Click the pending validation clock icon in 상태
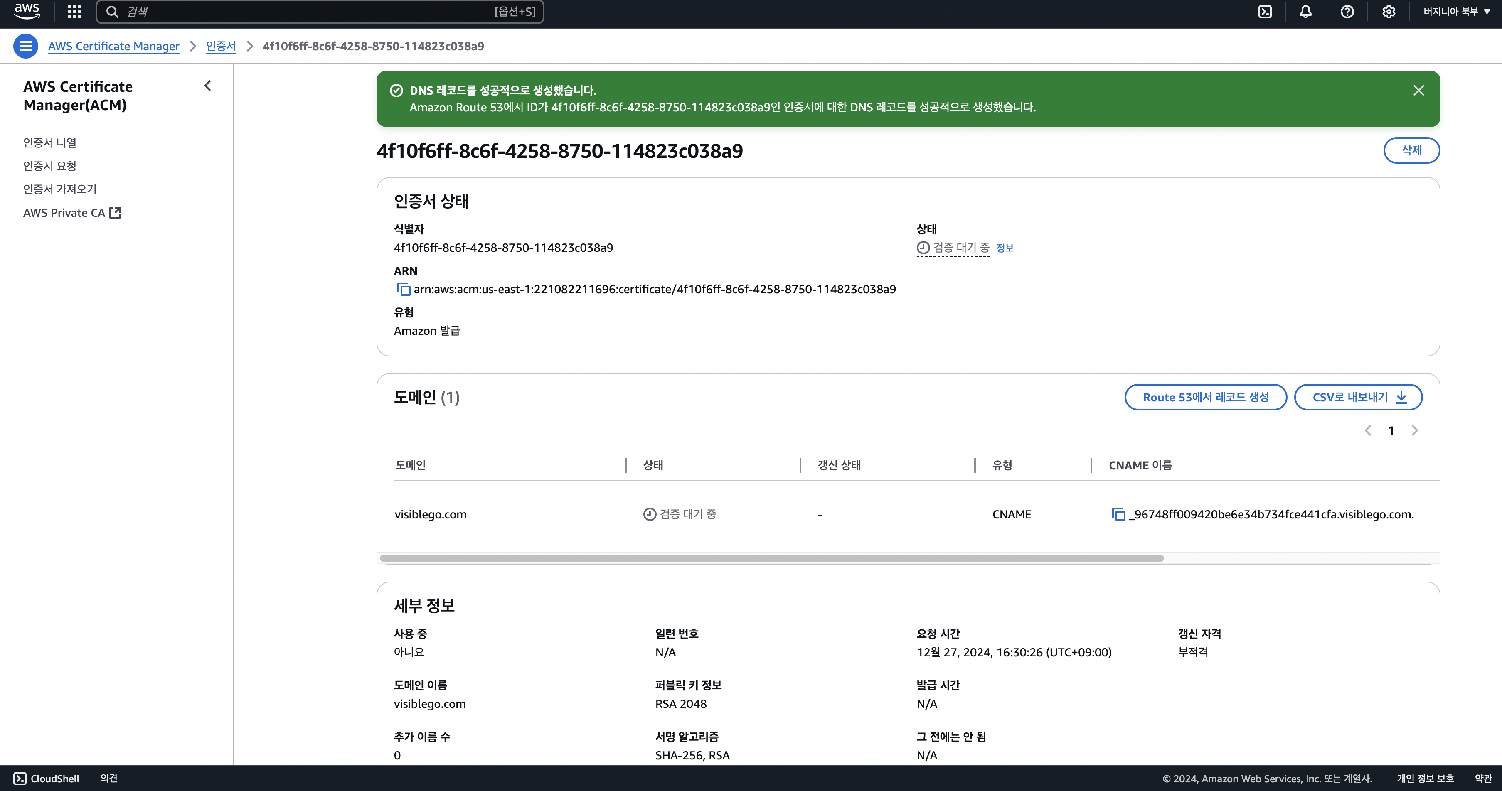 (923, 248)
